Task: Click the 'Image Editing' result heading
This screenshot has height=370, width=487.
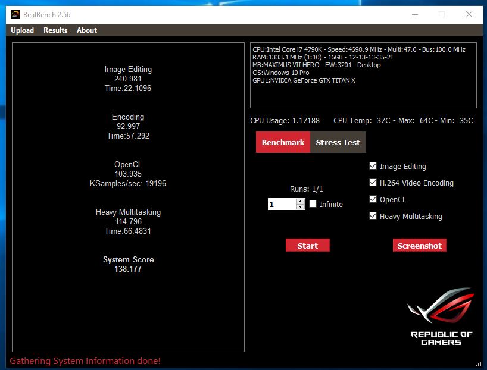Action: pos(128,69)
